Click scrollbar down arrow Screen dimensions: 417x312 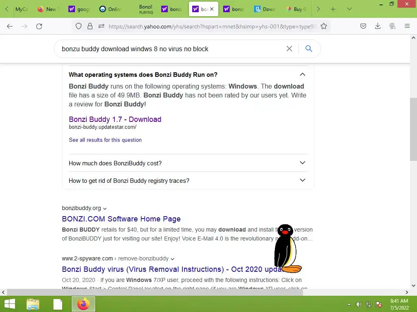(413, 286)
